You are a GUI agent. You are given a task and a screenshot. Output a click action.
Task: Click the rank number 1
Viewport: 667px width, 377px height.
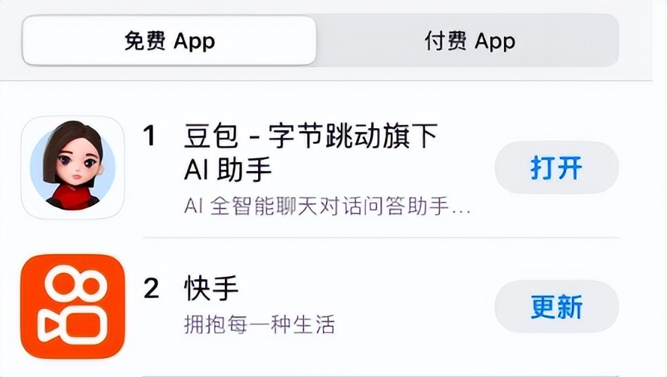(x=150, y=136)
